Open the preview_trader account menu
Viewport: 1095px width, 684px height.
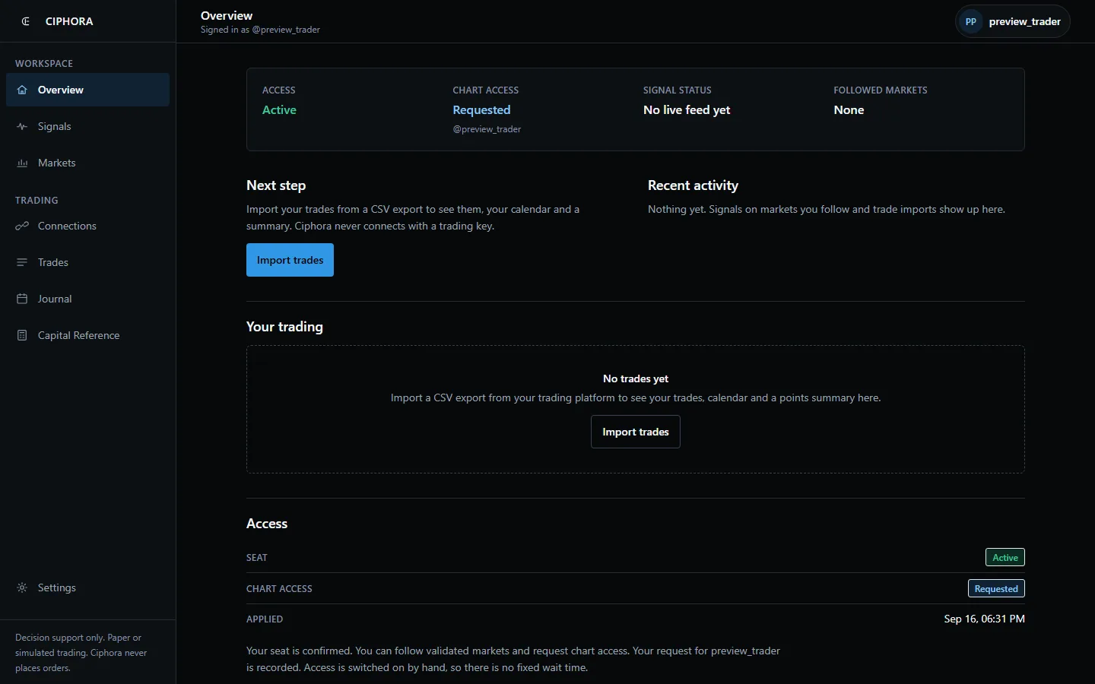tap(1013, 21)
